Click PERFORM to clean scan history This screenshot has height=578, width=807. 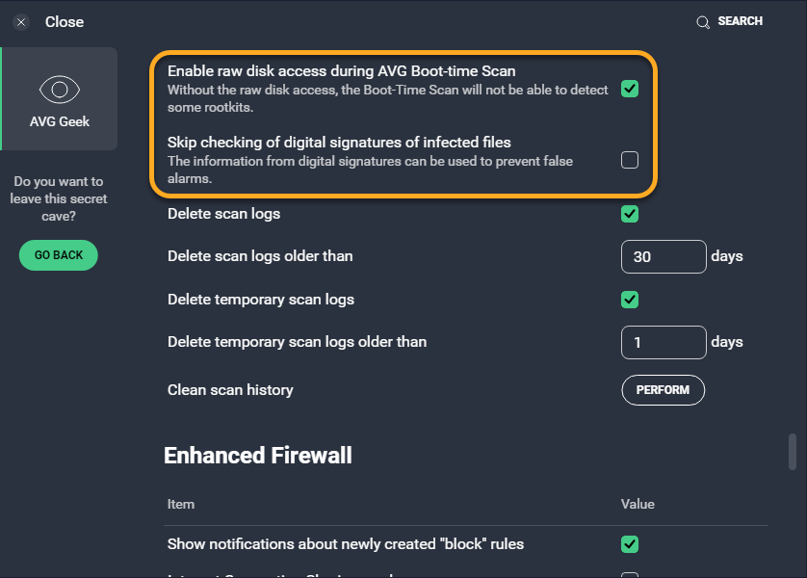(663, 390)
